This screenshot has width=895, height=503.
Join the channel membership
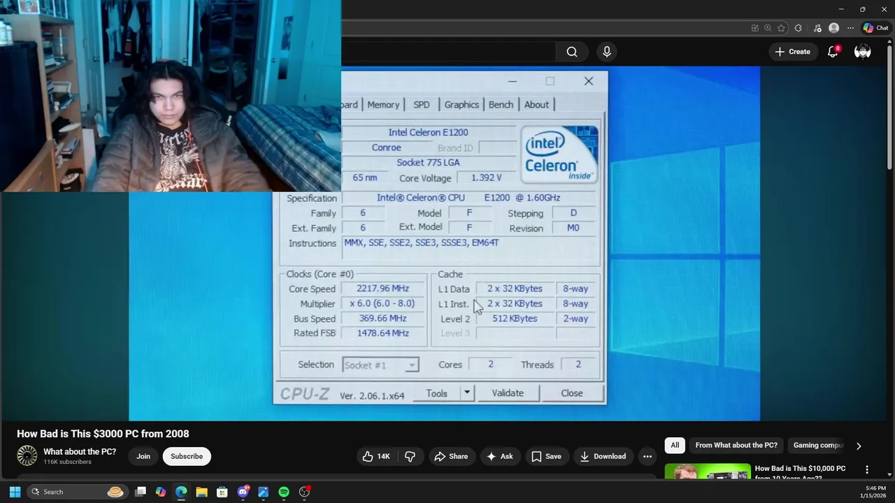pyautogui.click(x=143, y=456)
